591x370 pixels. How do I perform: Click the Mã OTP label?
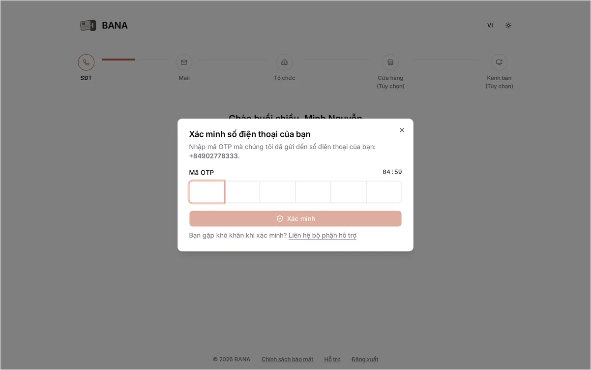[202, 173]
